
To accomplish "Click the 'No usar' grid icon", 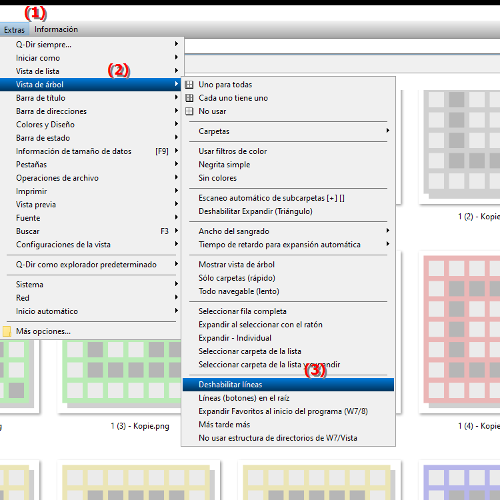I will (189, 111).
